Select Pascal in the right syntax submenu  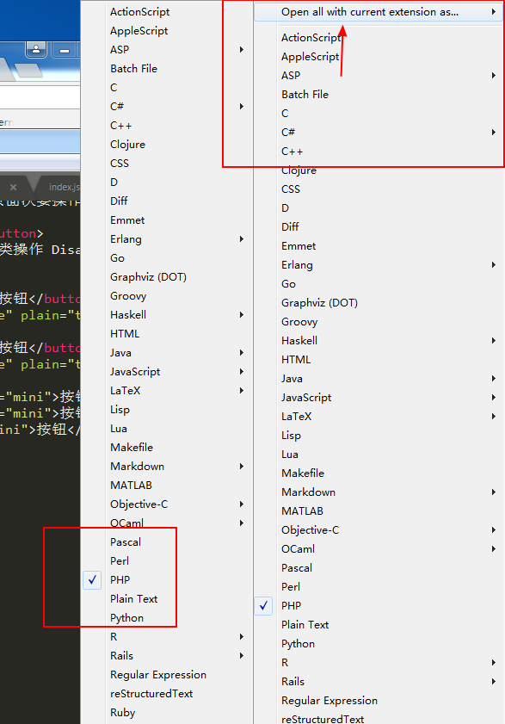pos(297,568)
